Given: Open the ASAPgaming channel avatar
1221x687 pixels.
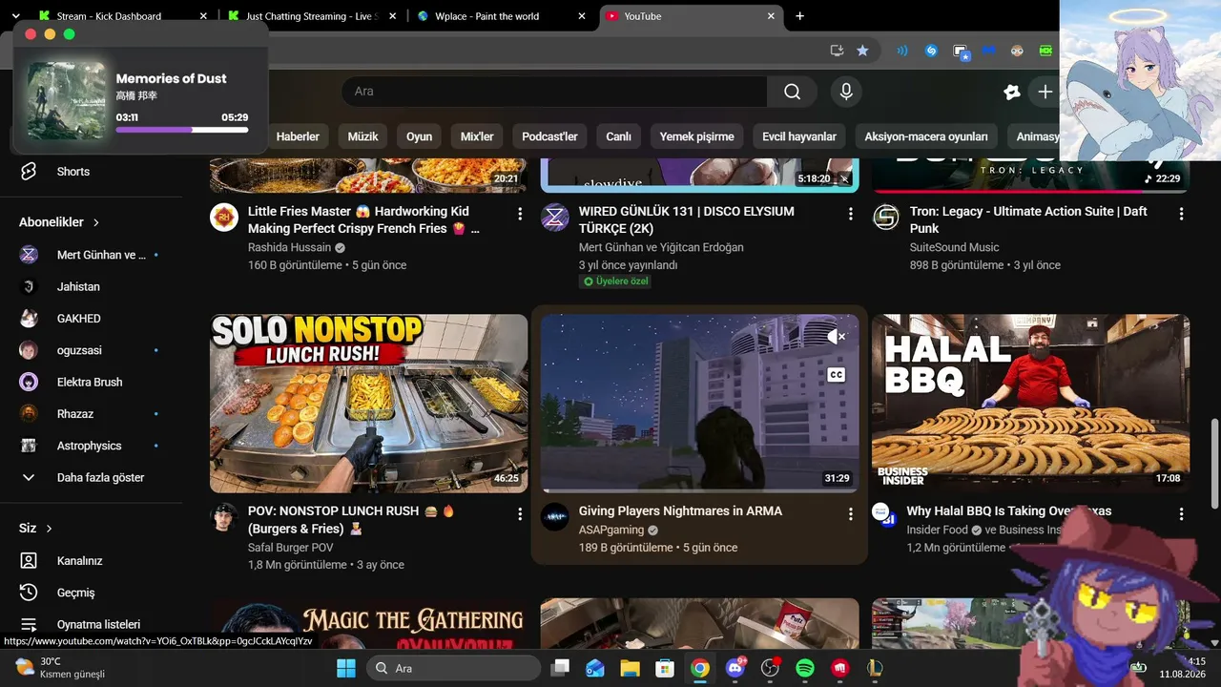Looking at the screenshot, I should (x=555, y=516).
